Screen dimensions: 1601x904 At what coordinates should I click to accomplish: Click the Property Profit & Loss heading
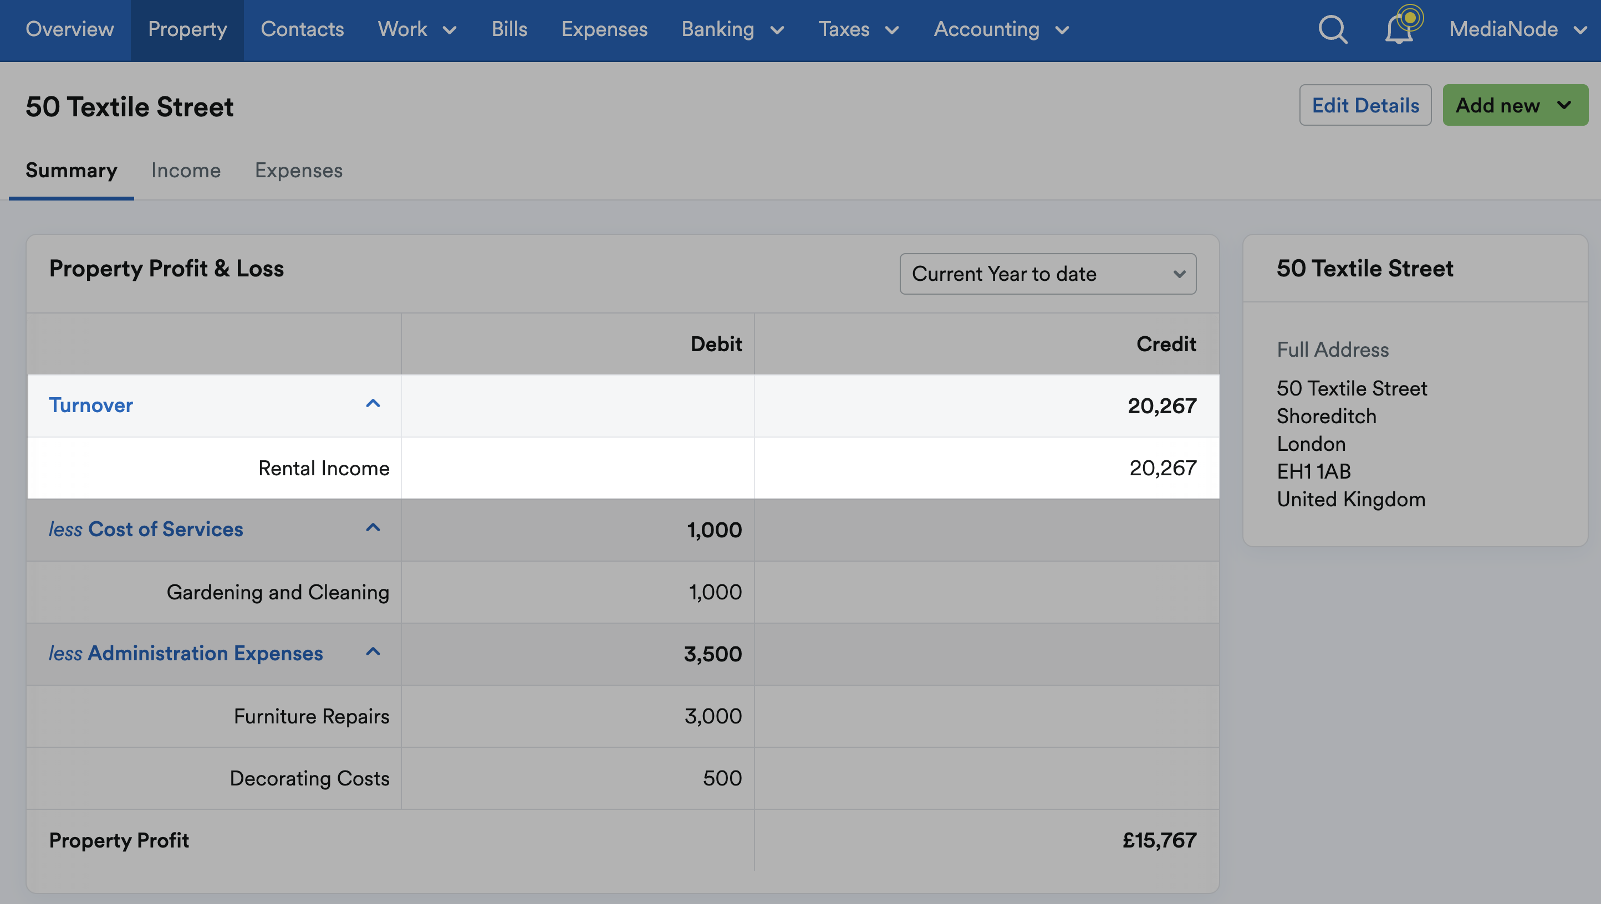pos(166,268)
